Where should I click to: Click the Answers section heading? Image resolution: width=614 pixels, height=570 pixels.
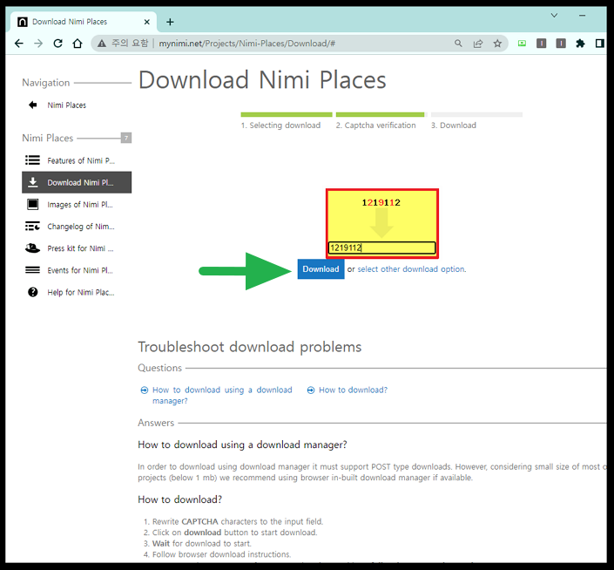coord(156,423)
